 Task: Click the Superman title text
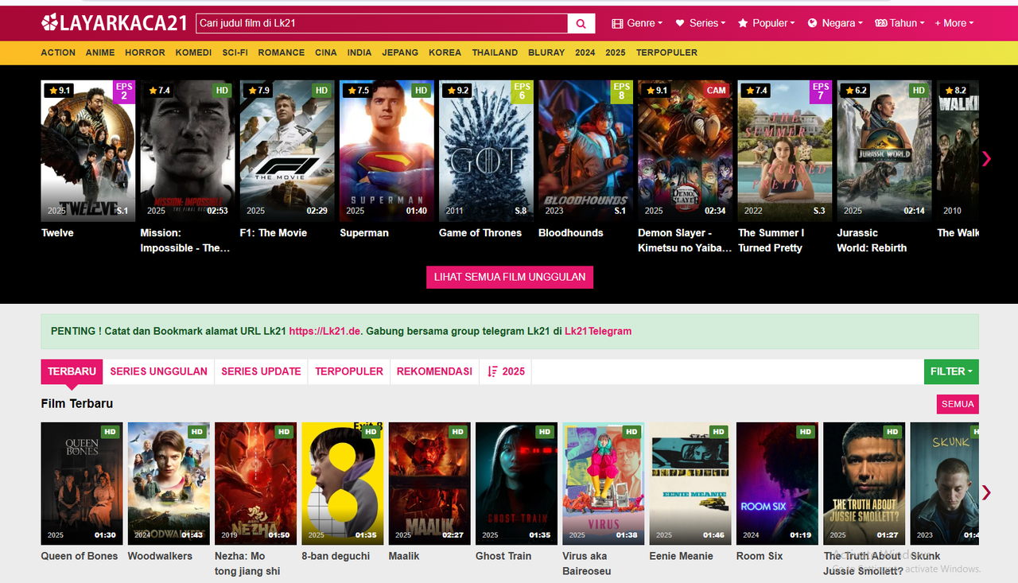[x=364, y=233]
